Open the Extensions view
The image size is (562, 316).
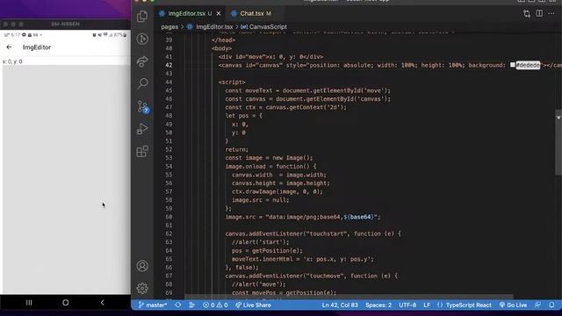pyautogui.click(x=142, y=152)
